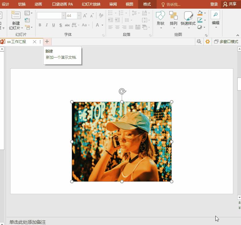The height and width of the screenshot is (225, 241).
Task: Click the Increase Indent icon
Action: [117, 20]
